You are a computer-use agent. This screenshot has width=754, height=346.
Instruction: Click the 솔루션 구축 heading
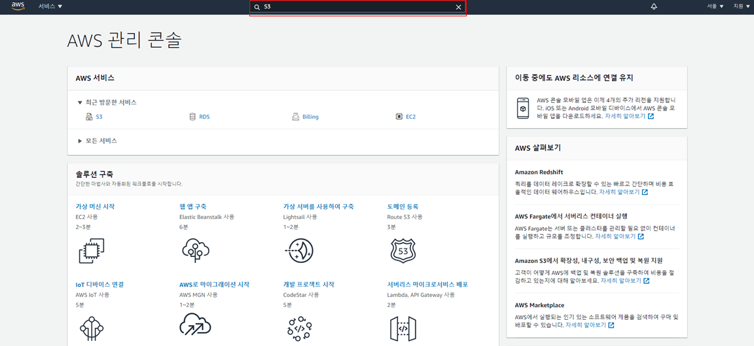94,174
